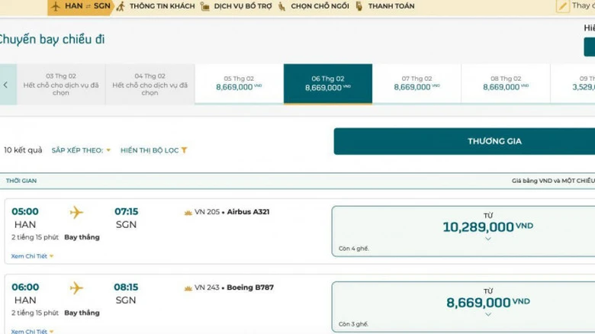Expand Xem Chi Tiết for the 05:00 flight

point(32,256)
